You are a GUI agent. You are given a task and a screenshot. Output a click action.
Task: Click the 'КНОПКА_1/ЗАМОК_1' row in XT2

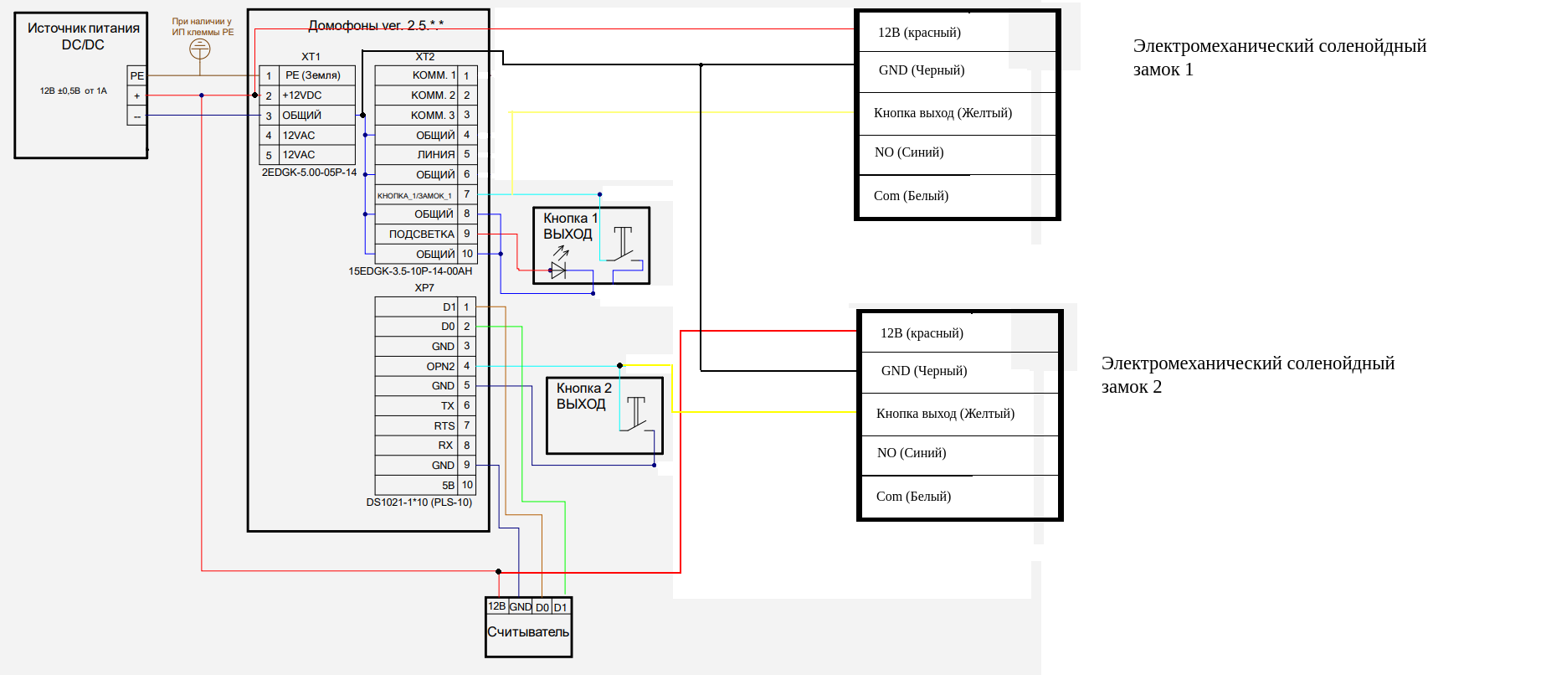click(x=426, y=194)
